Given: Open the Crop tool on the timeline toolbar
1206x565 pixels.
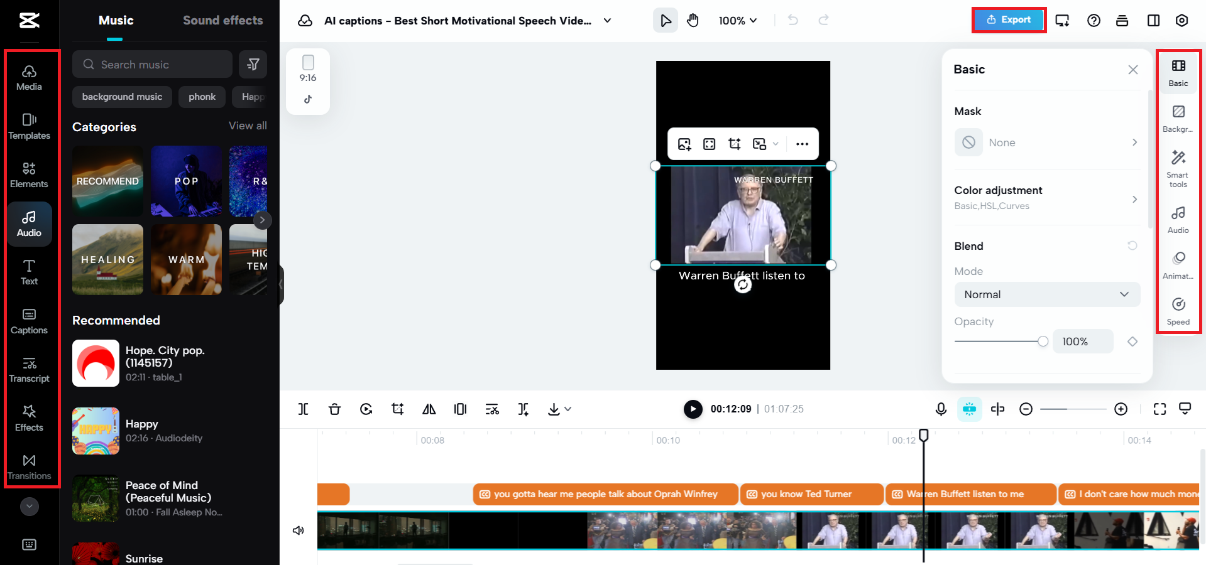Looking at the screenshot, I should click(x=397, y=409).
